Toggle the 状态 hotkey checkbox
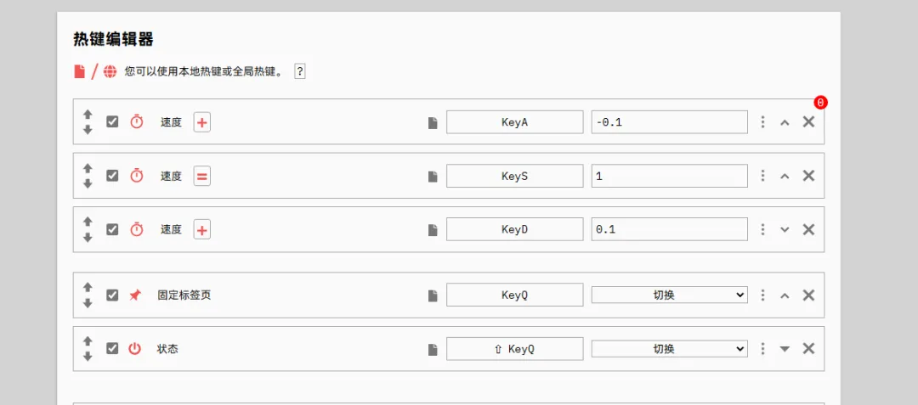 (112, 348)
